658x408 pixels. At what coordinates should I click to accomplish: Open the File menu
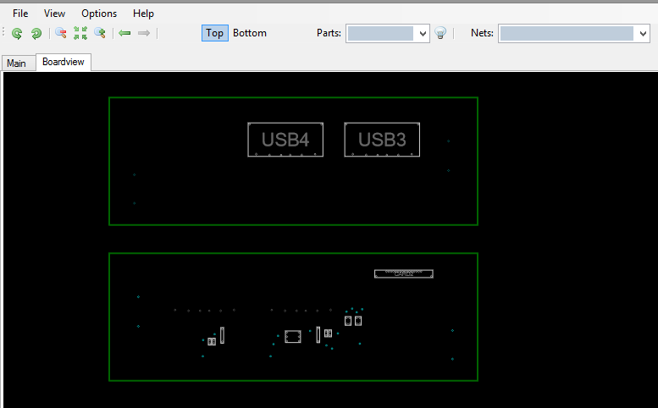20,14
